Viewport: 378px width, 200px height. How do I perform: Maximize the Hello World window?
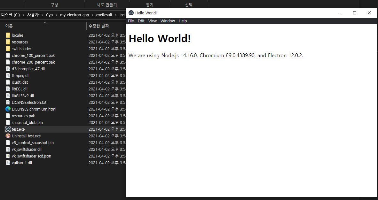(x=355, y=13)
